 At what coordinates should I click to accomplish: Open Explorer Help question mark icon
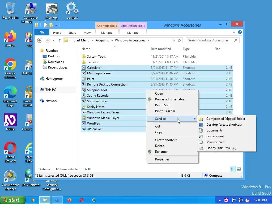click(x=240, y=32)
